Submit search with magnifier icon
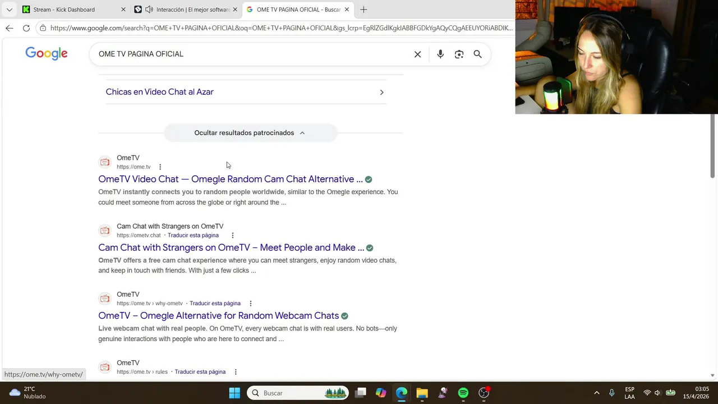This screenshot has width=718, height=404. (477, 54)
